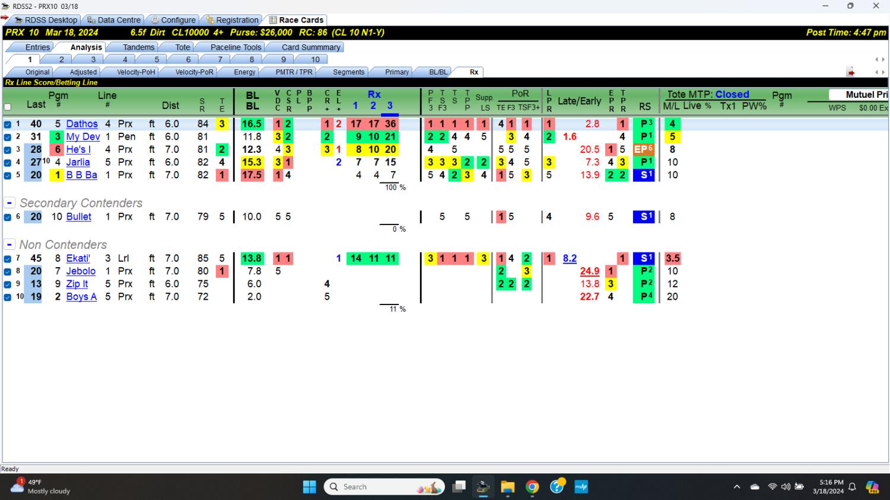The image size is (890, 500).
Task: Open the Dathos horse link
Action: 82,124
